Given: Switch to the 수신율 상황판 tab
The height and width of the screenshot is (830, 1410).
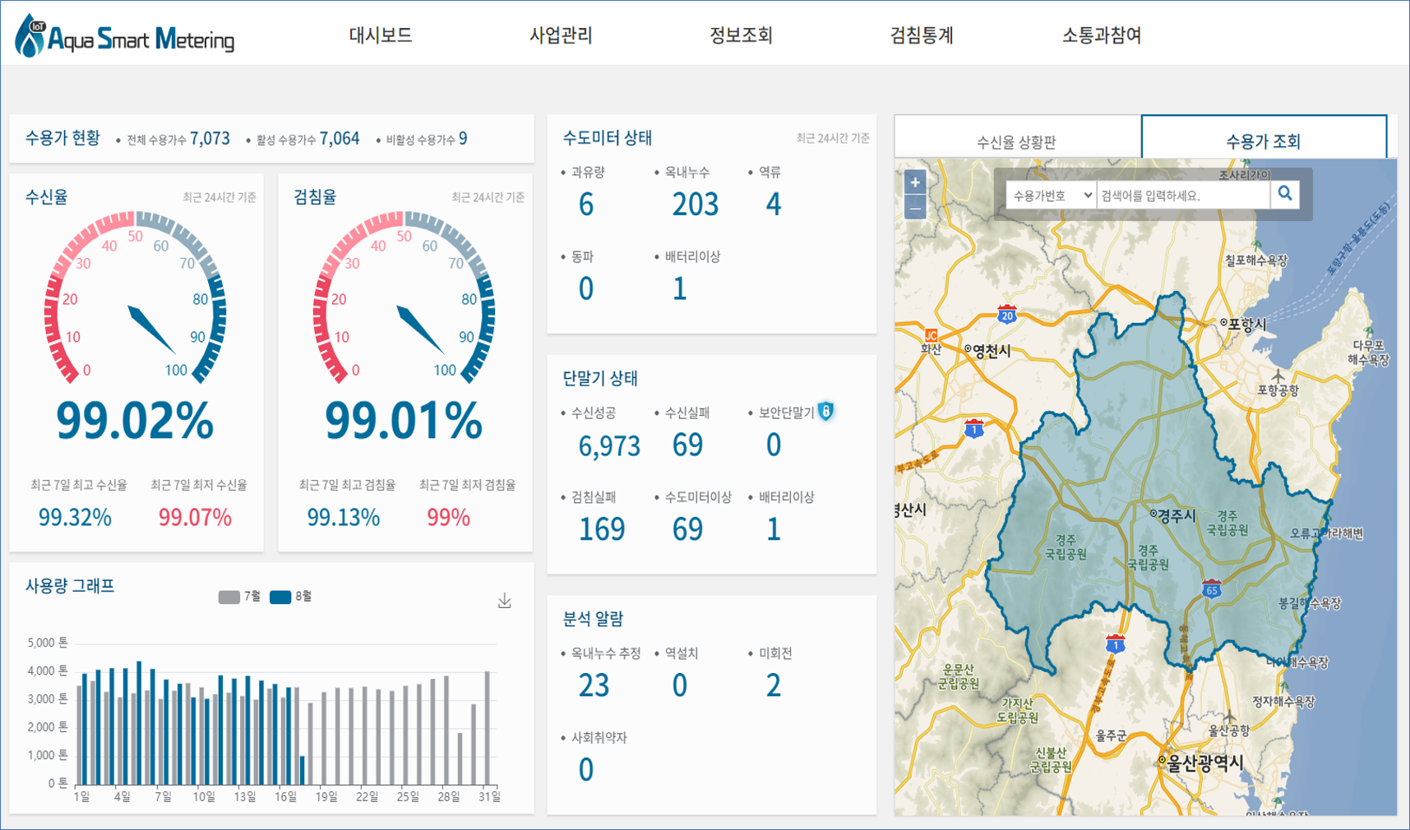Looking at the screenshot, I should click(x=1016, y=141).
